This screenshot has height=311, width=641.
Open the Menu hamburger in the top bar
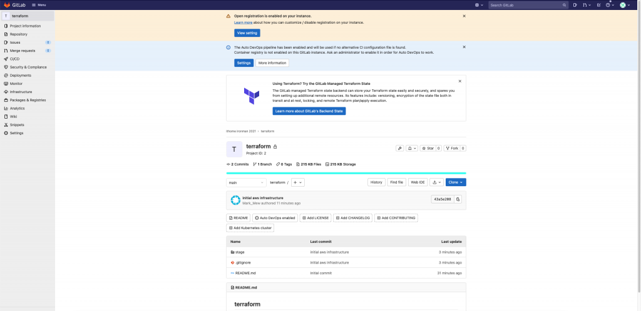click(39, 5)
